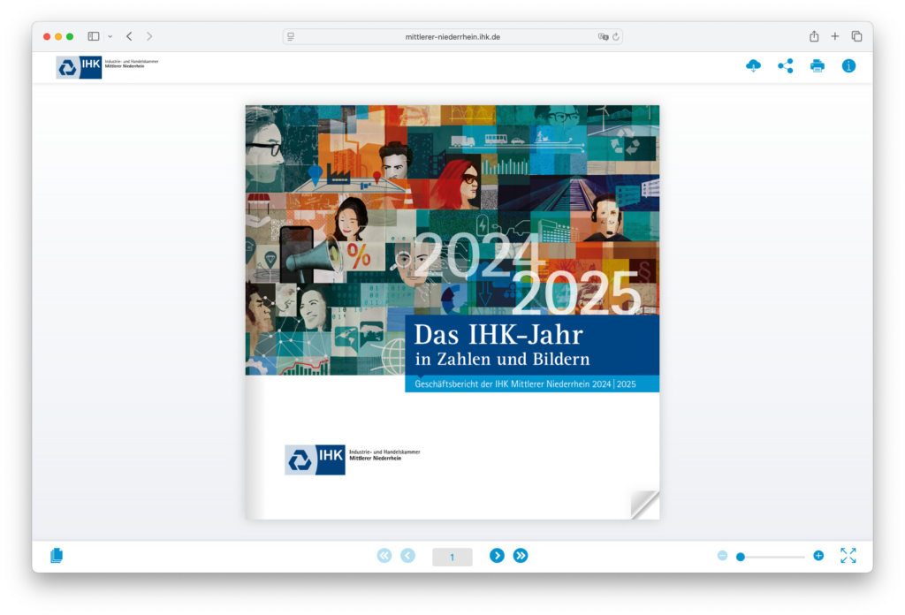Click the 'Das IHK-Jahr' title text

click(x=498, y=334)
